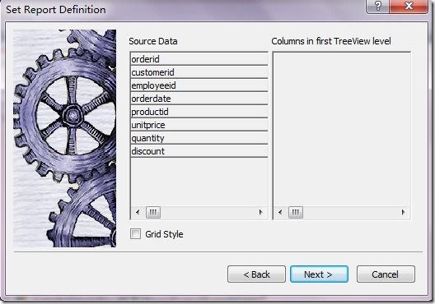Go to previous step with Back
Image resolution: width=435 pixels, height=304 pixels.
256,274
